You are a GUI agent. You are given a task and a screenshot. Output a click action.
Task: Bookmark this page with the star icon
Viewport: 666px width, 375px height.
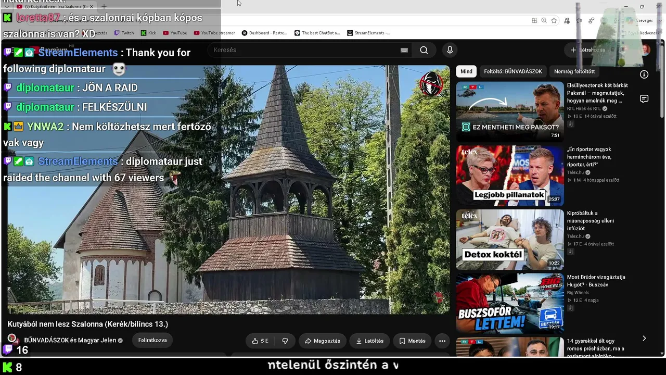[554, 20]
